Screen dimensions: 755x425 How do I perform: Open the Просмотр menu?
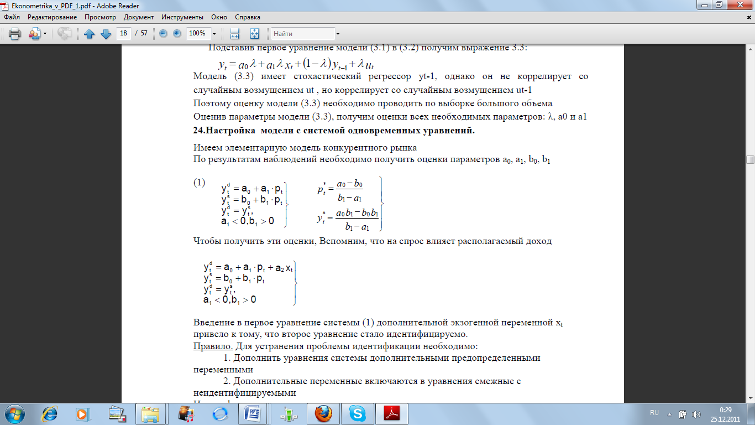(100, 17)
